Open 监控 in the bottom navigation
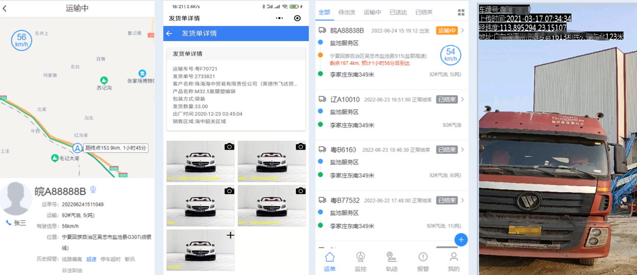This screenshot has width=637, height=275. coord(360,261)
